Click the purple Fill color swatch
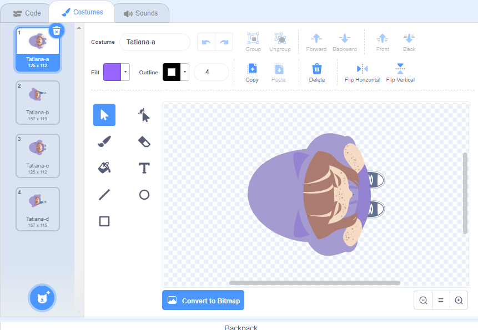Viewport: 478px width, 330px height. 112,72
